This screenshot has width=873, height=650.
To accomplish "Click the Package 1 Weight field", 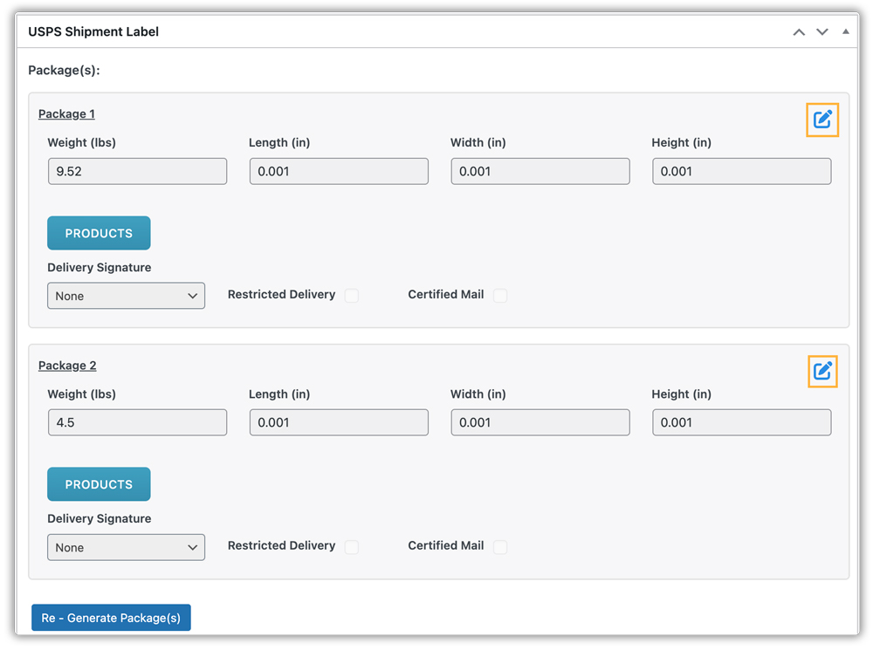I will point(137,171).
